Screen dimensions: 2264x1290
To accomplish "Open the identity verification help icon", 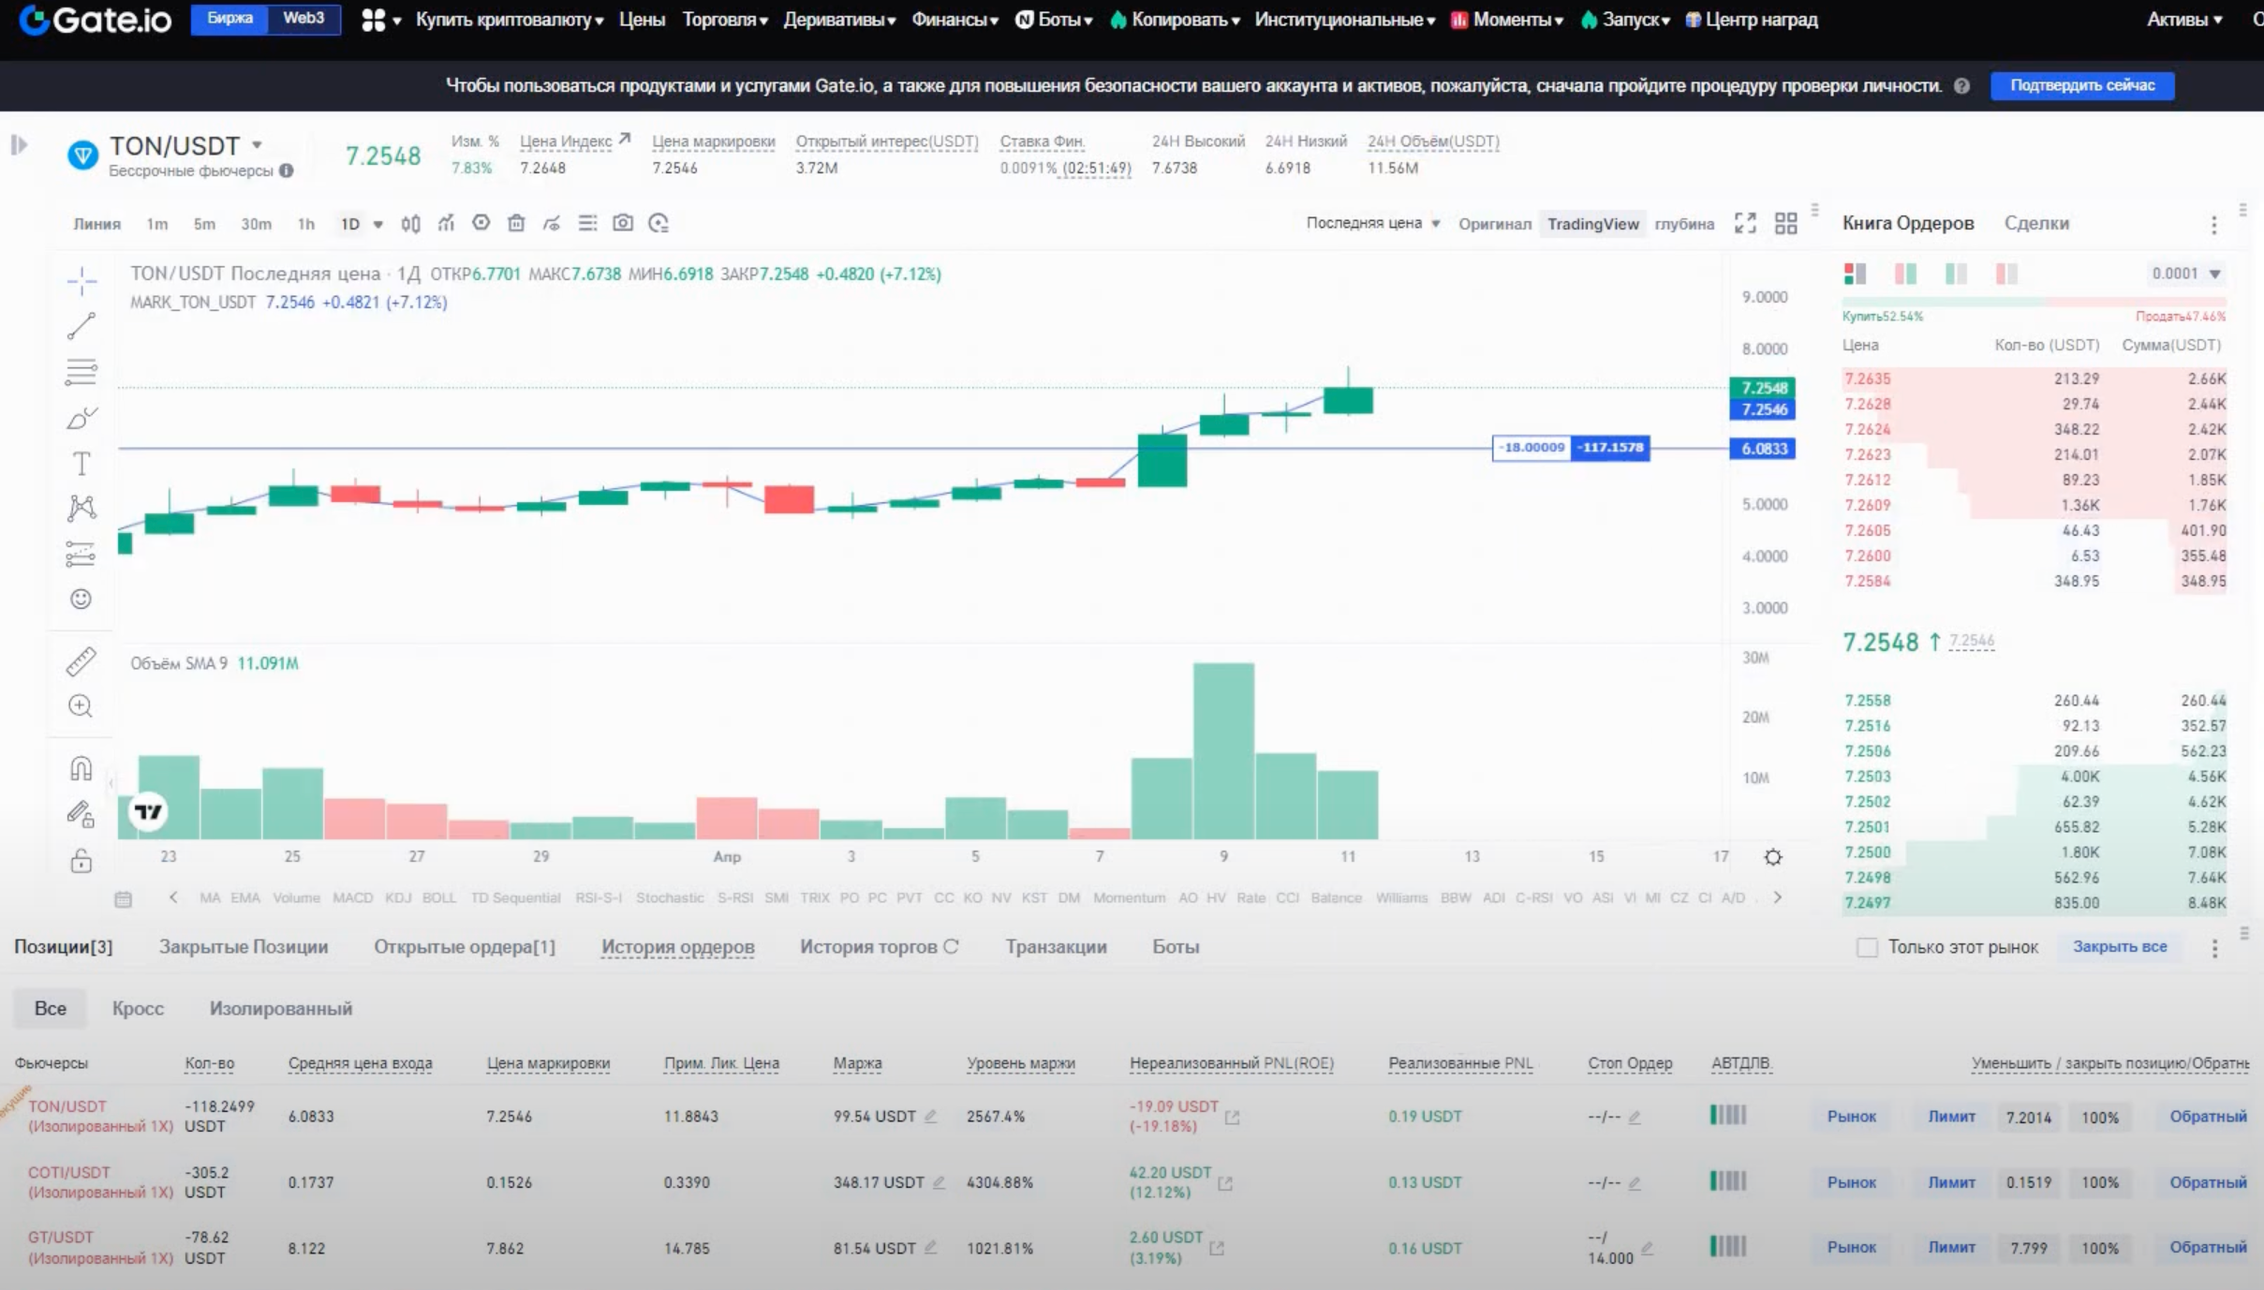I will [1961, 86].
